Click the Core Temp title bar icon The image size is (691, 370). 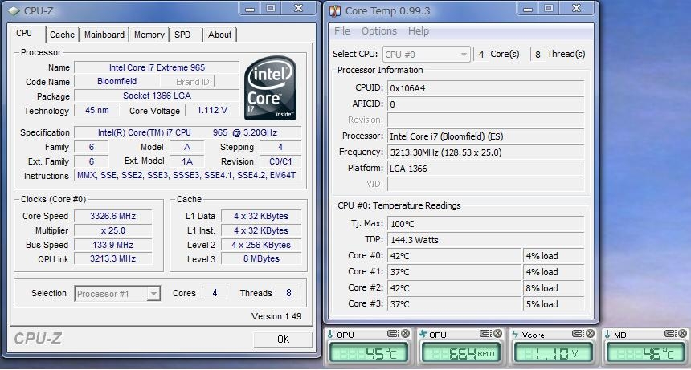[335, 11]
